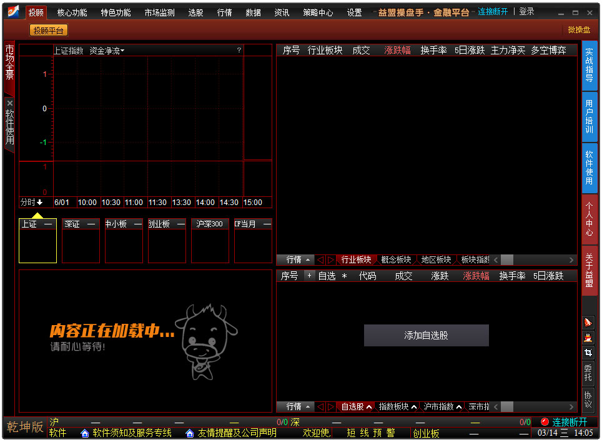Click the screenshot crop tool icon

pos(588,353)
